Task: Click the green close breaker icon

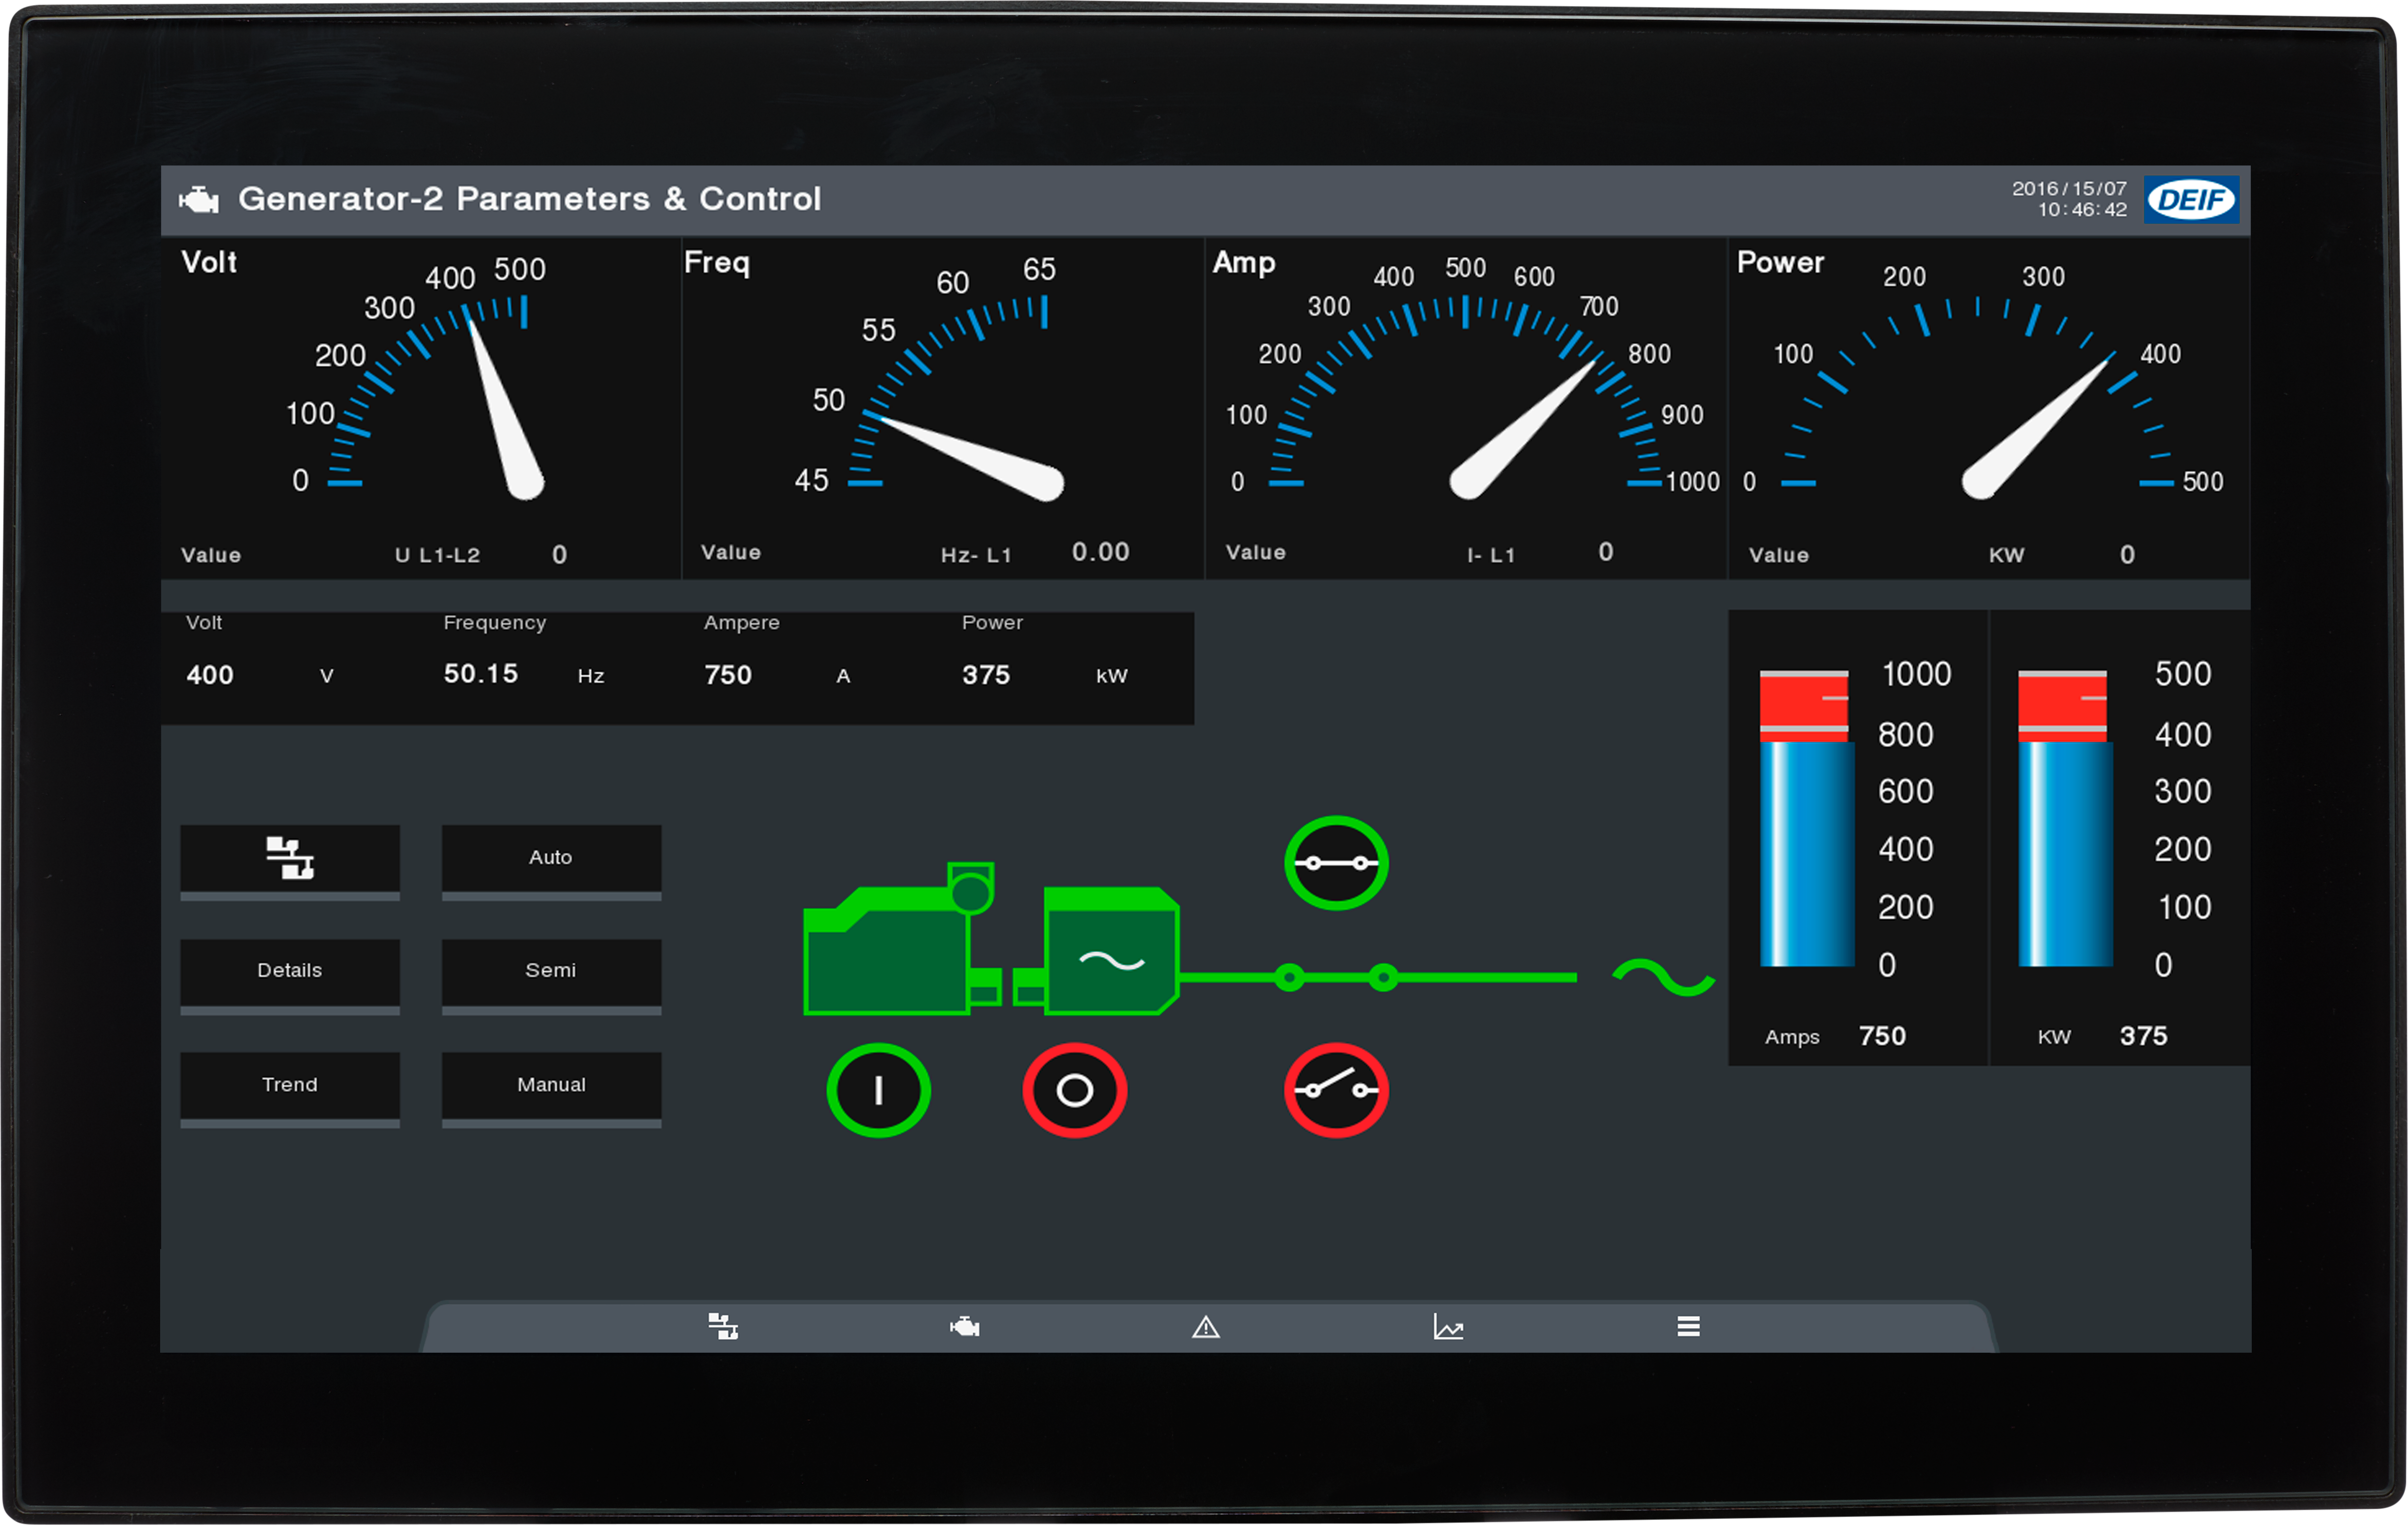Action: click(1336, 863)
